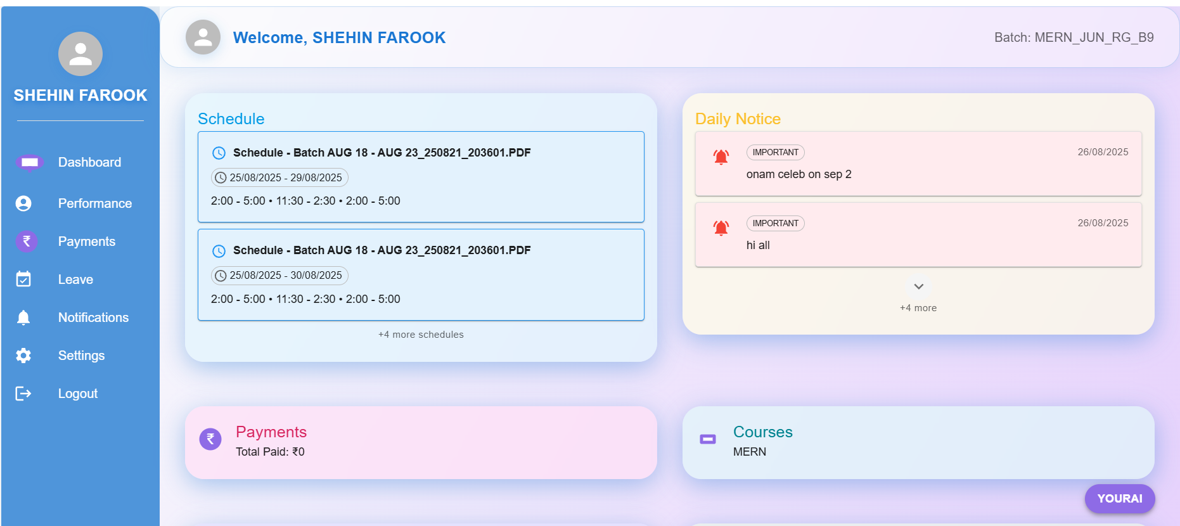The image size is (1180, 526).
Task: Show the +4 more schedules
Action: (x=421, y=335)
